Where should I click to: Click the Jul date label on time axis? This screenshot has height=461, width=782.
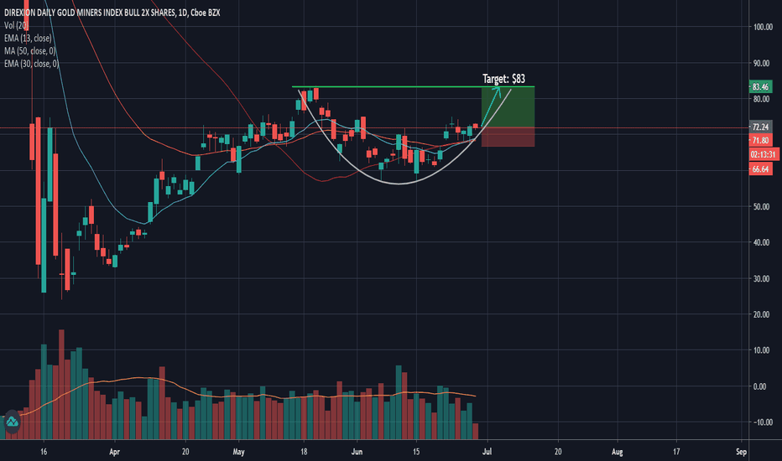(487, 452)
